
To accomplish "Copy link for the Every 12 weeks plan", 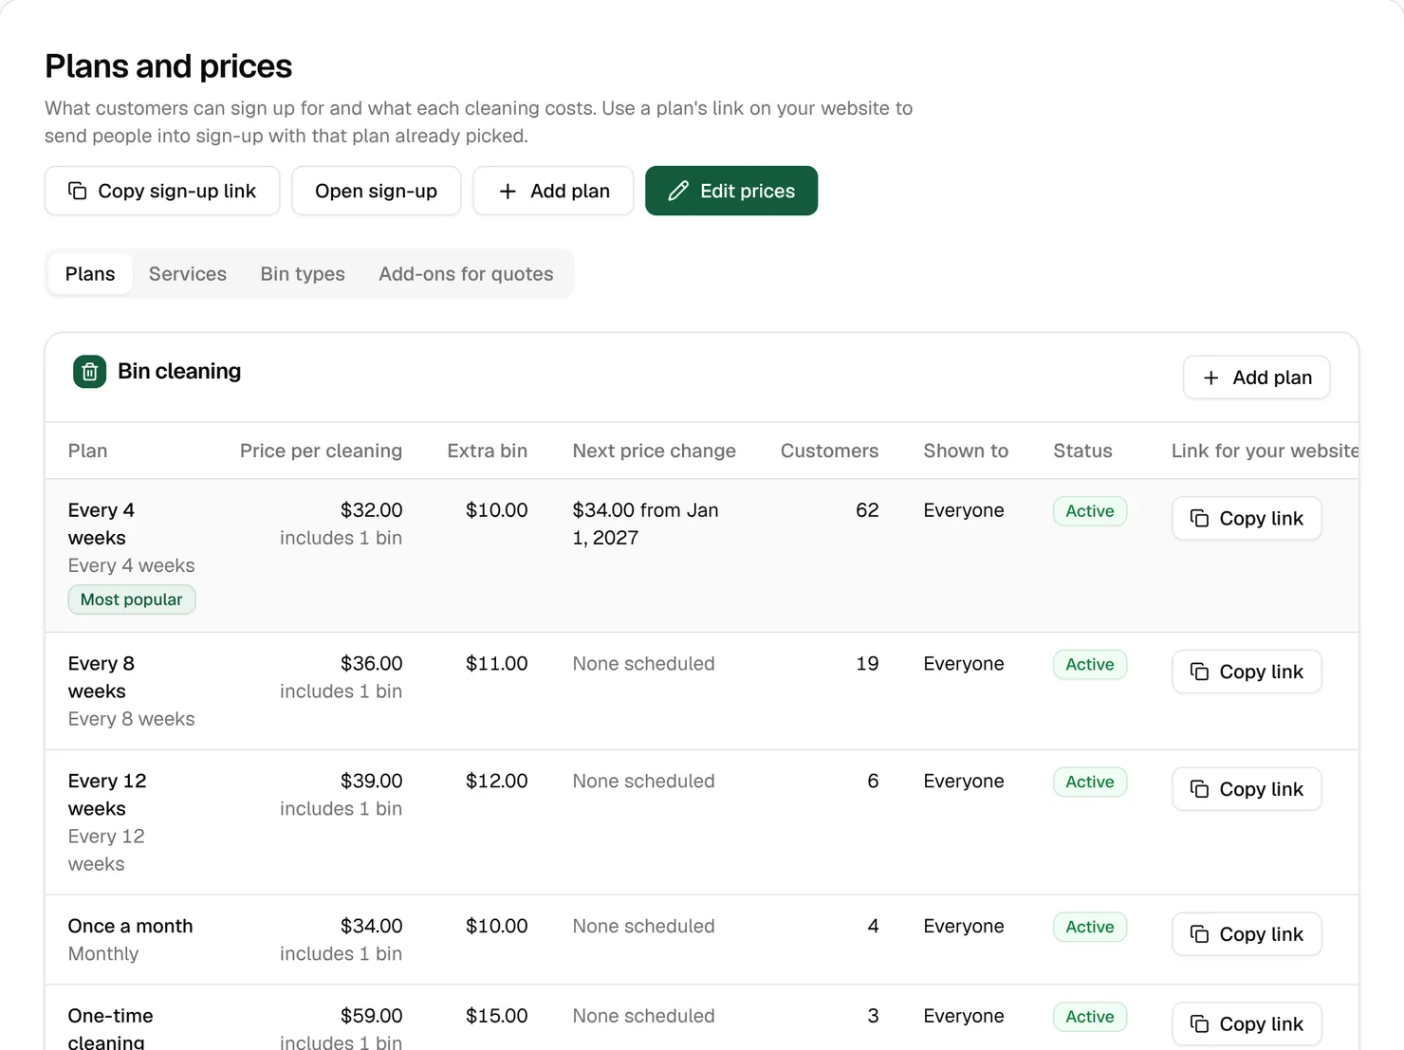I will click(1247, 789).
